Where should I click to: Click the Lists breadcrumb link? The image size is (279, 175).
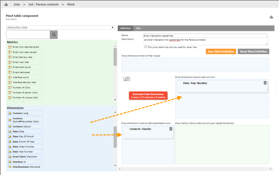[17, 4]
